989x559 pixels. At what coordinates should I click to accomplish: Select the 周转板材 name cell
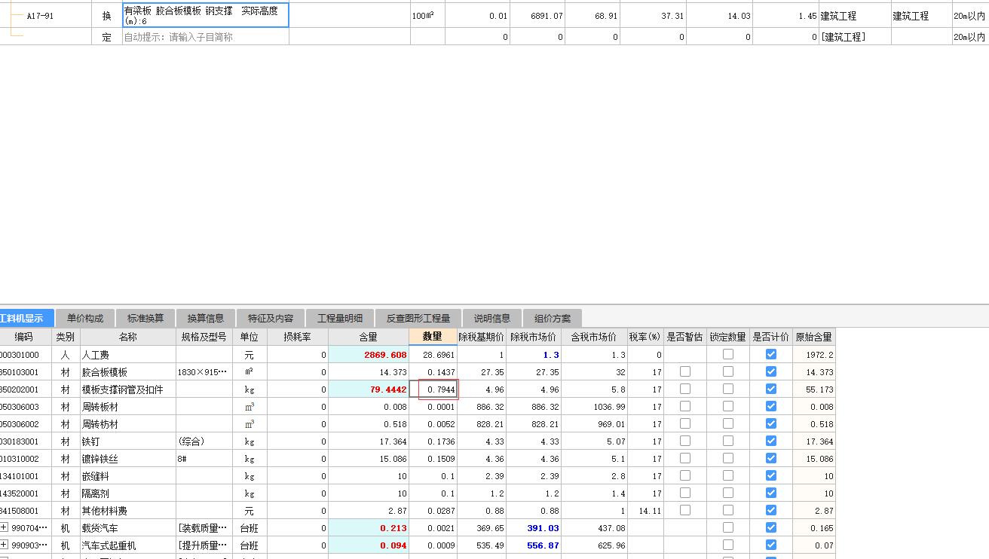tap(128, 406)
